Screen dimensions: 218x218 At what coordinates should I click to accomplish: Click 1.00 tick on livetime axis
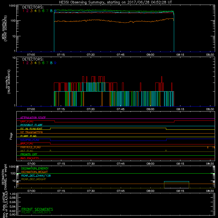(13, 194)
